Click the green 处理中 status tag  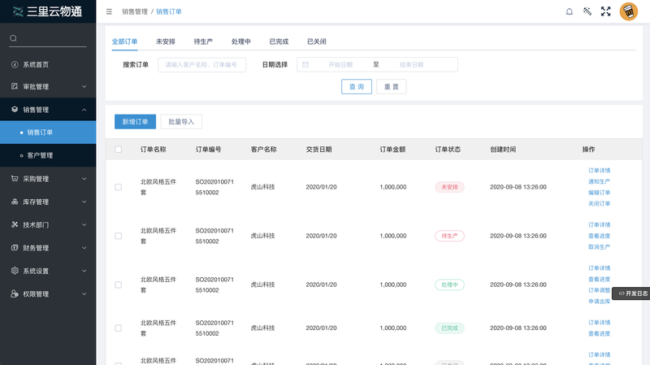(x=449, y=285)
